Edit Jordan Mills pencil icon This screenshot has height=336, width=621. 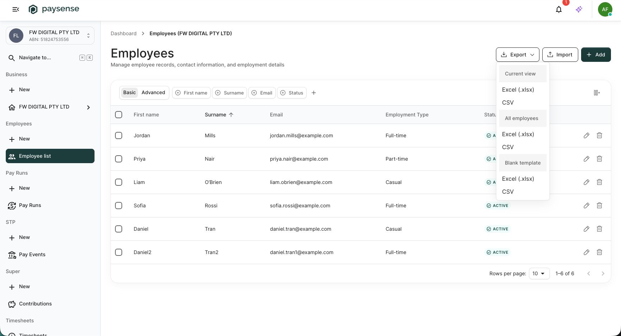pos(586,135)
